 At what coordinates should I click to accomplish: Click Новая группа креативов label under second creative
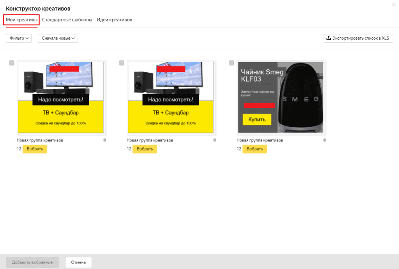click(150, 140)
